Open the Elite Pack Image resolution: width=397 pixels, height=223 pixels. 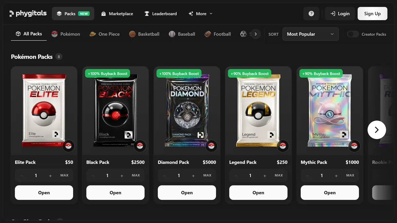tap(44, 193)
